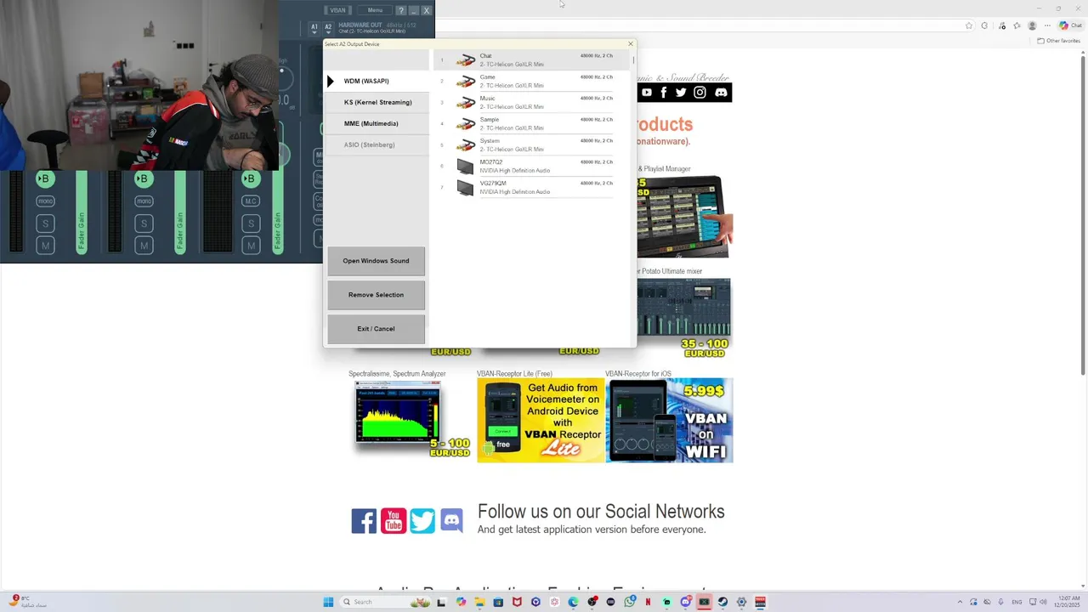
Task: Open the A1 hardware output dropdown
Action: (314, 27)
